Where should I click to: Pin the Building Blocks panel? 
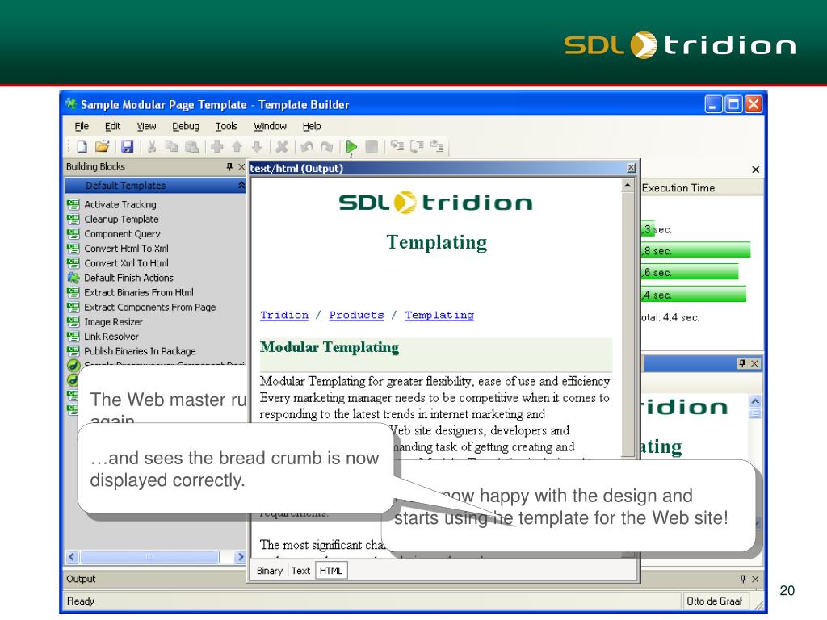[x=229, y=166]
